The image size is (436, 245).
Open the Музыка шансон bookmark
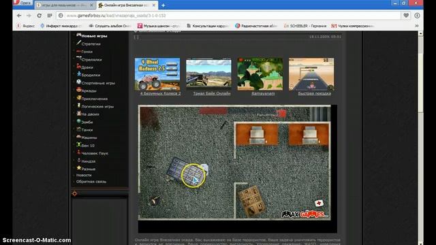[159, 26]
